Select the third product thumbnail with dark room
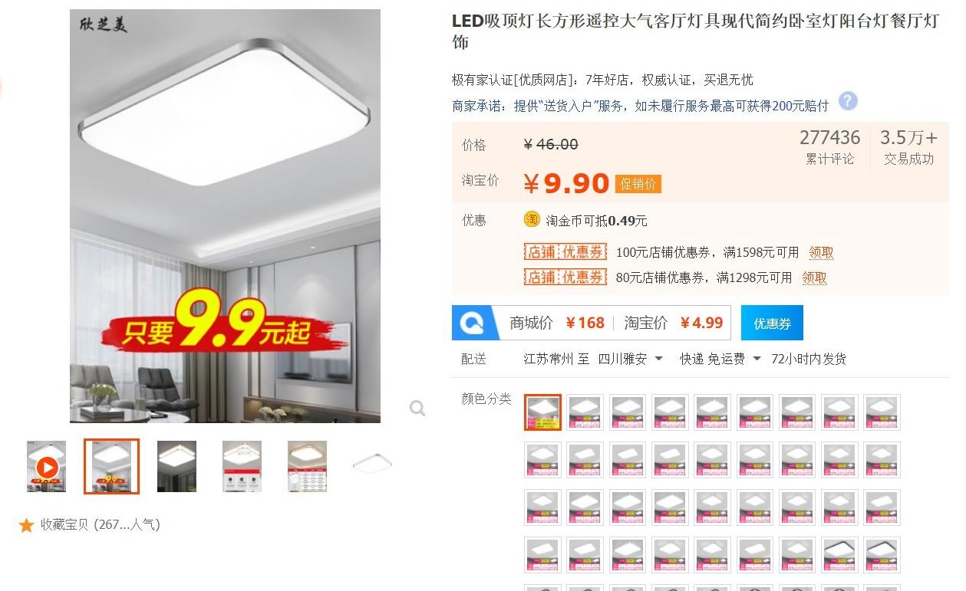 176,466
